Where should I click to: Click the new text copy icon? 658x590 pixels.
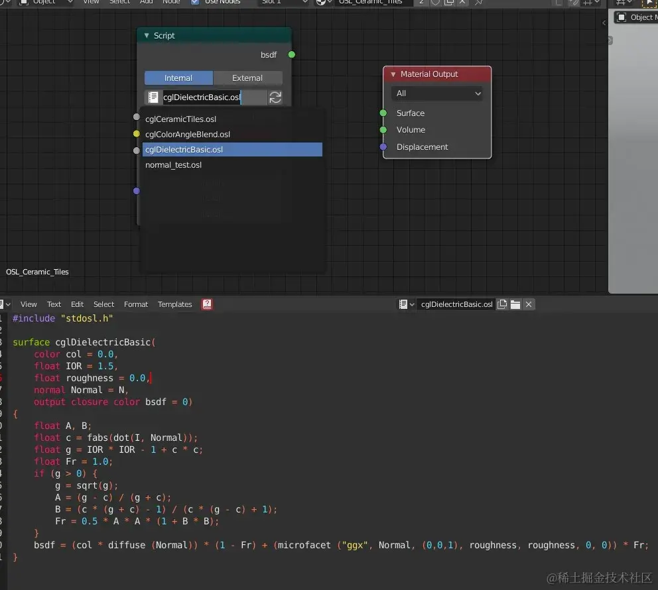coord(502,304)
